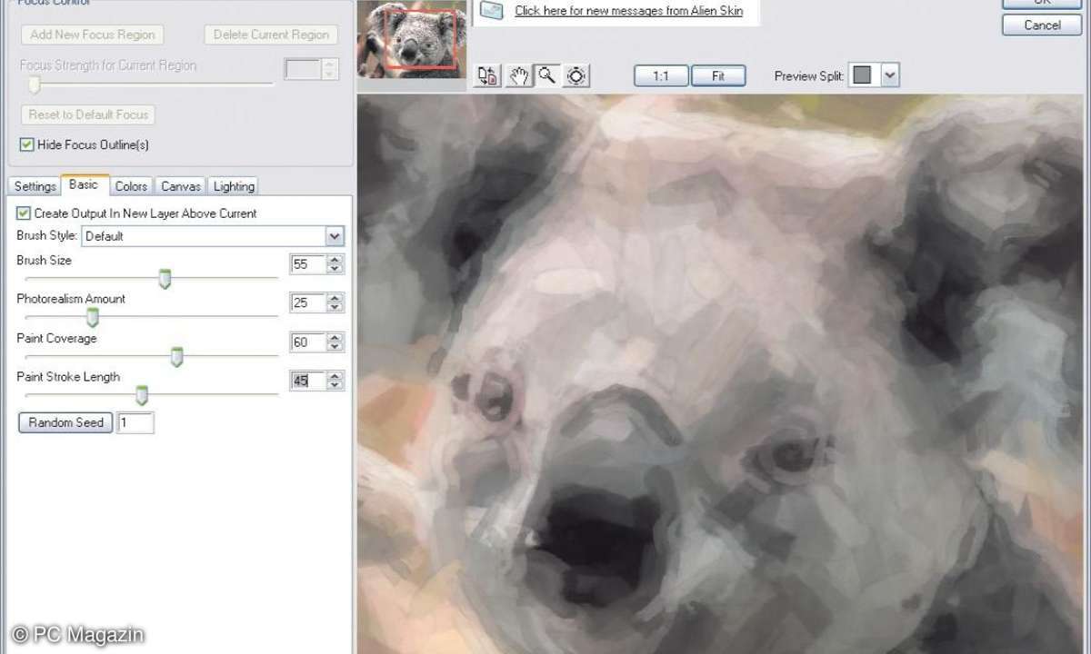This screenshot has height=654, width=1091.
Task: Click the "Brush Style:" label
Action: point(47,236)
